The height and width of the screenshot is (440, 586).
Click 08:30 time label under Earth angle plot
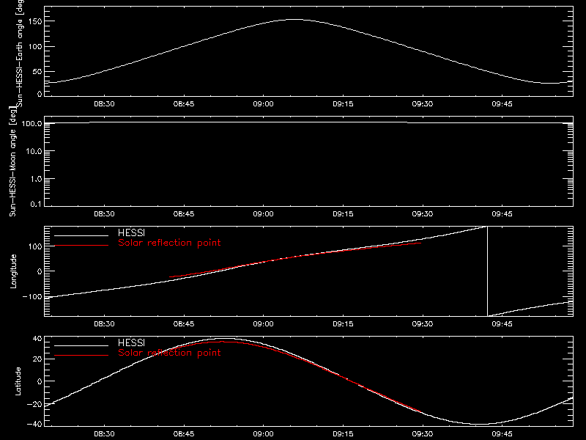104,104
